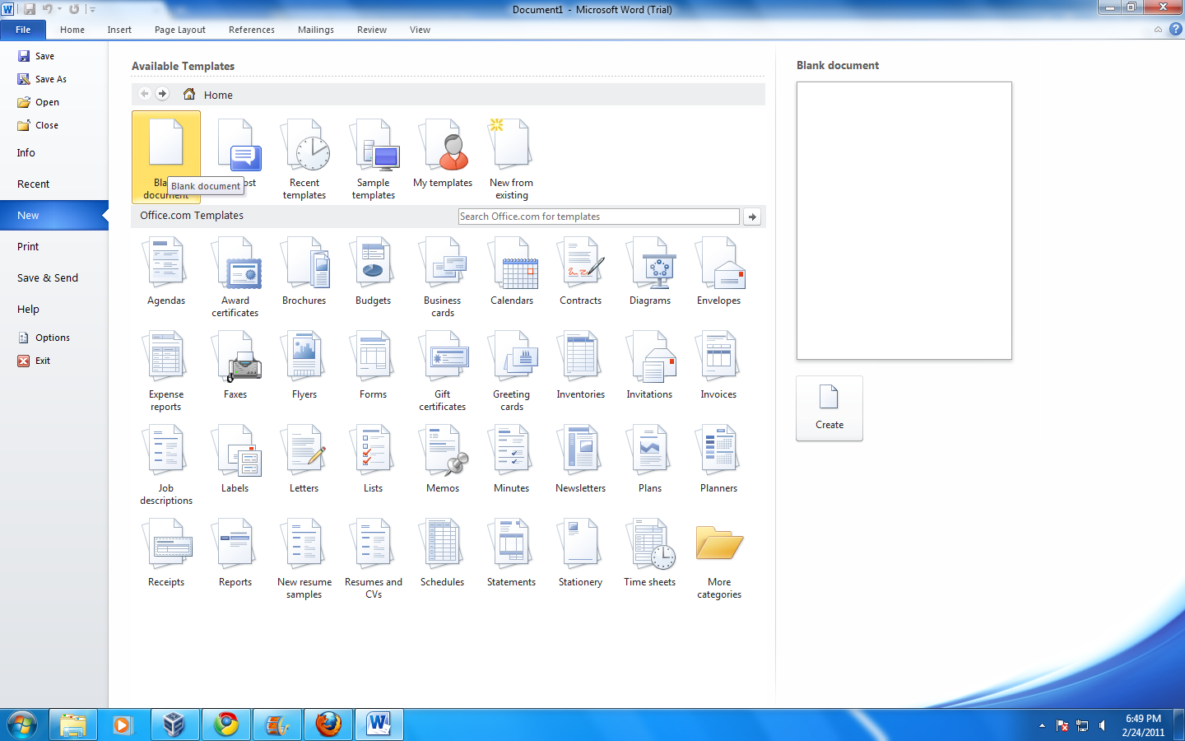This screenshot has width=1185, height=741.
Task: Select the Blank document template icon
Action: [x=166, y=156]
